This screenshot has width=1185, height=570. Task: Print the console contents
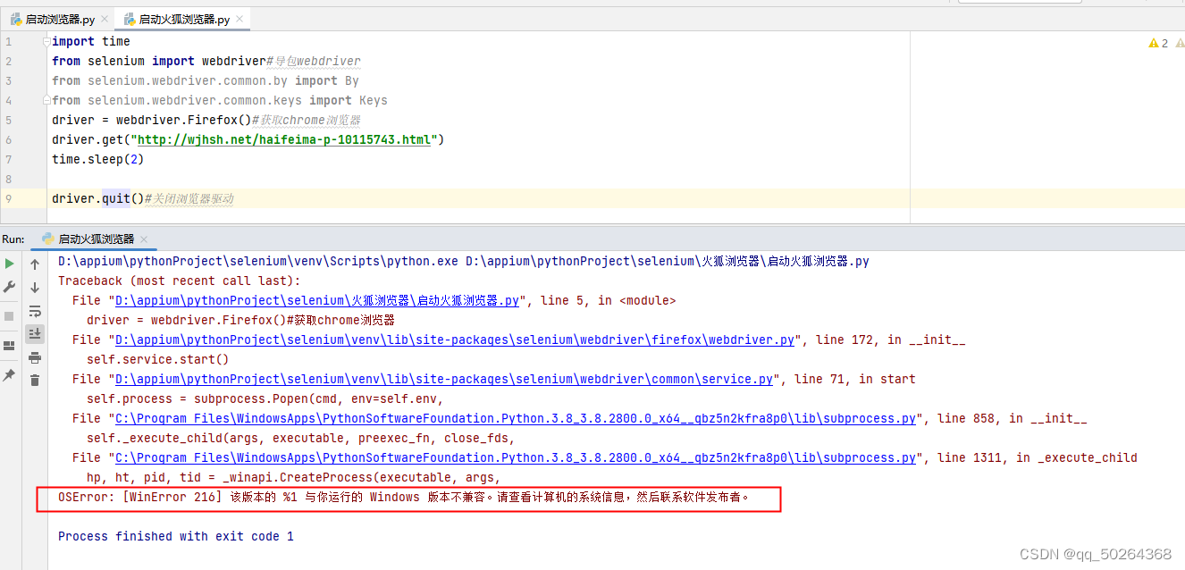pos(35,357)
